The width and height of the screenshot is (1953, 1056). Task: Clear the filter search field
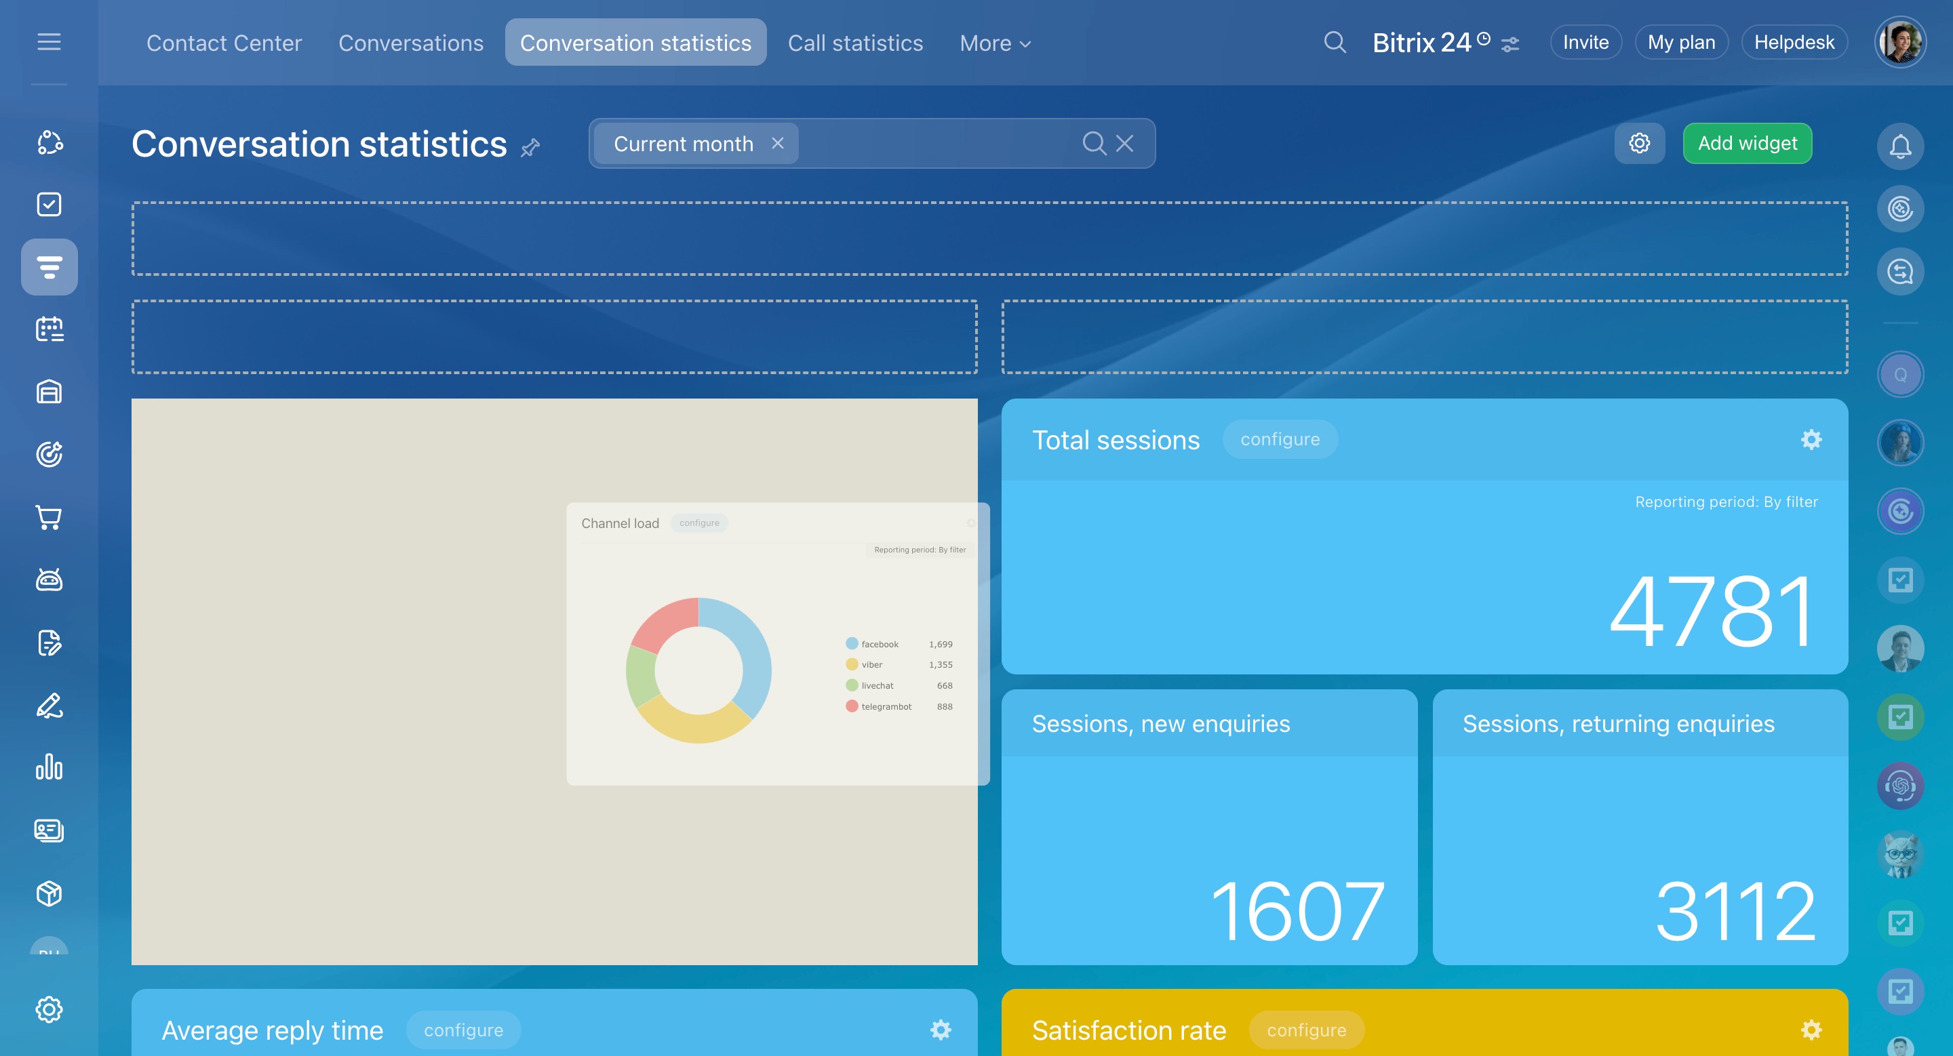coord(1124,143)
